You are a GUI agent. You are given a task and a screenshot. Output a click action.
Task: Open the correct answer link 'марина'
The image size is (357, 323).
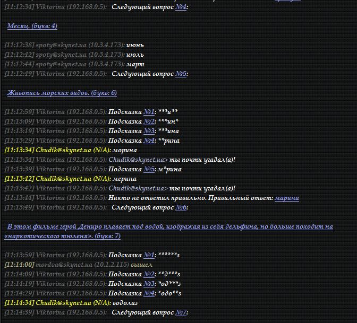tap(286, 198)
